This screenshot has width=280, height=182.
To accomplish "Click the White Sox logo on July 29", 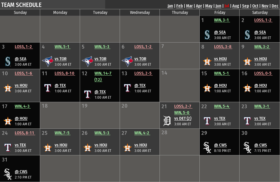I will click(207, 148).
